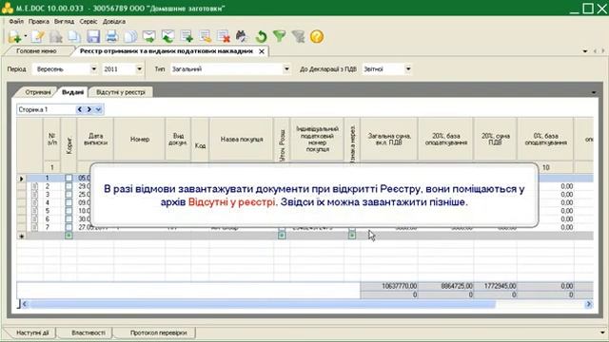Open the Протокол перевірки bottom tab
The image size is (609, 342).
159,332
